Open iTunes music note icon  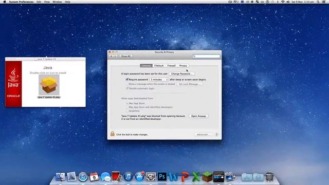(x=128, y=177)
